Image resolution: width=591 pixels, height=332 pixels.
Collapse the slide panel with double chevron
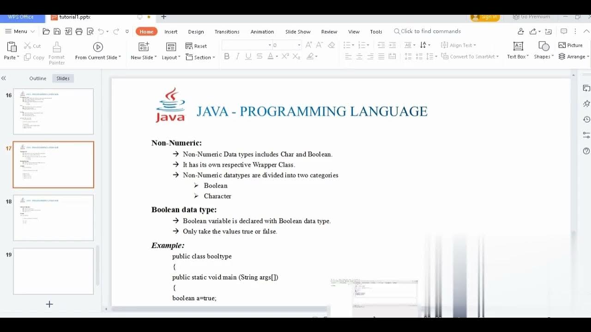pos(4,78)
